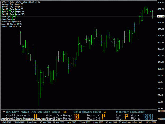Click the 103.95 price axis label

161,42
